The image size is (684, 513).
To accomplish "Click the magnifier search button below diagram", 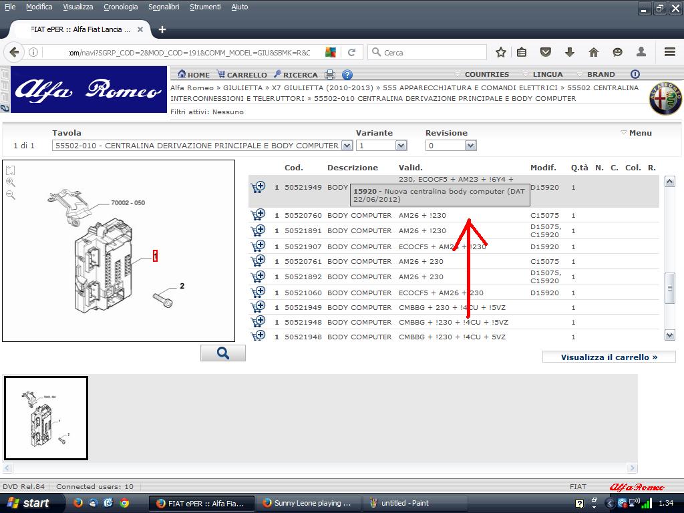I will 223,353.
